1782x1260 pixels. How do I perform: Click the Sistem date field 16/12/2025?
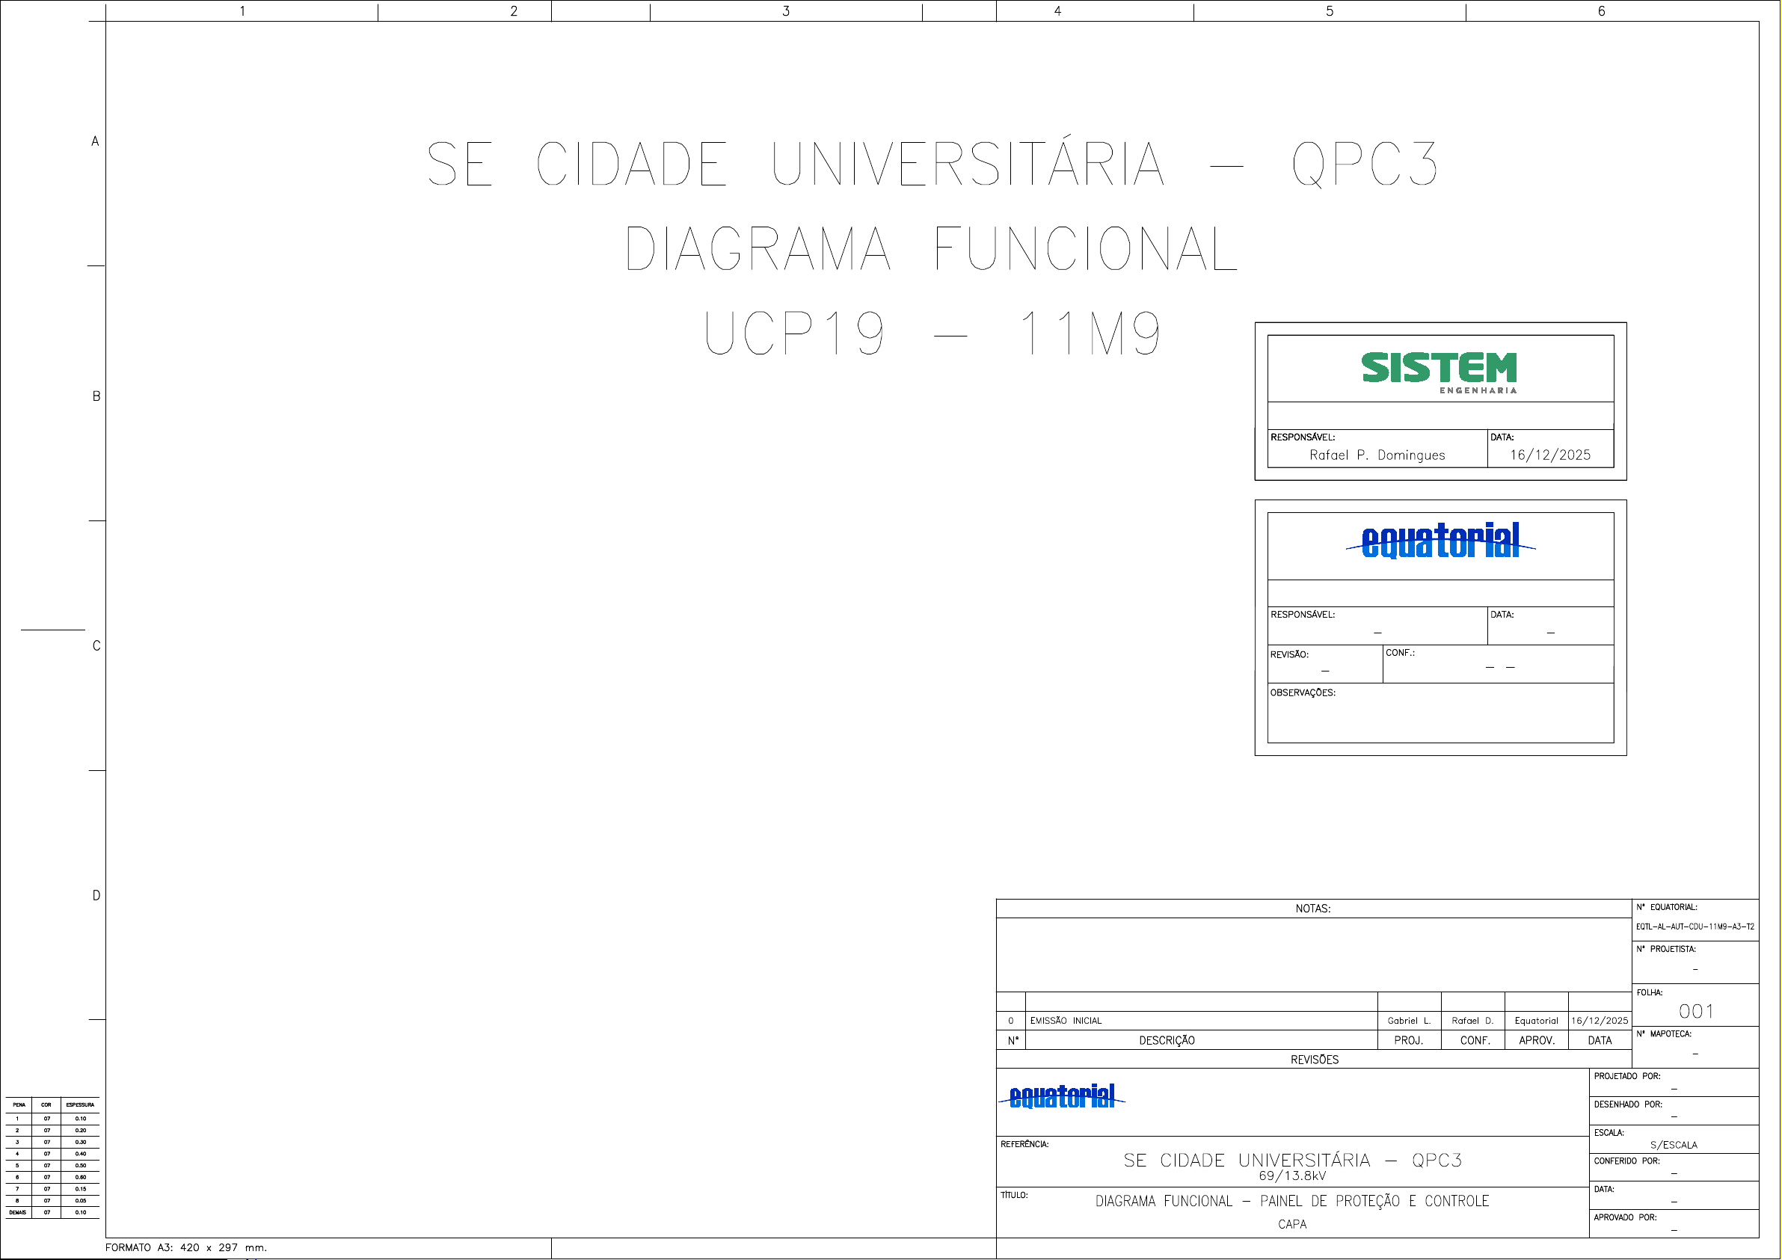(x=1549, y=455)
